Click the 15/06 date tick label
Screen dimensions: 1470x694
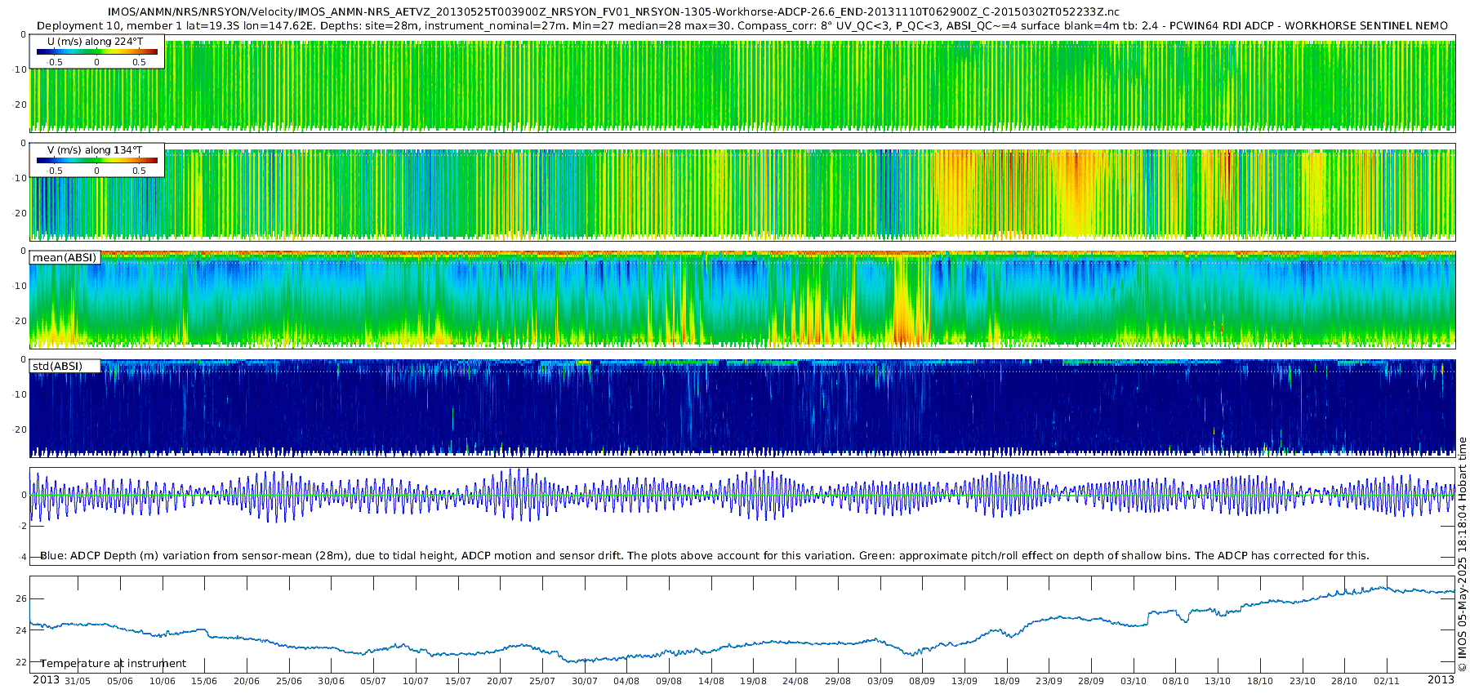(204, 681)
